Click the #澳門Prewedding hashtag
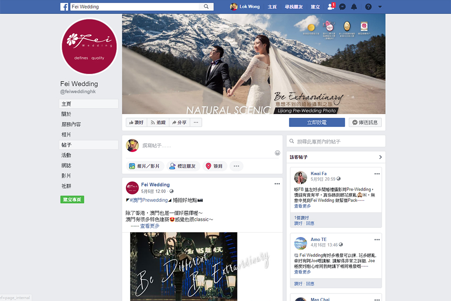 pyautogui.click(x=149, y=200)
